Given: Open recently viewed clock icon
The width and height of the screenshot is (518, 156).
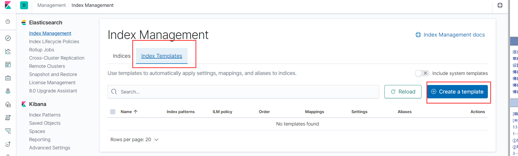Looking at the screenshot, I should [8, 21].
